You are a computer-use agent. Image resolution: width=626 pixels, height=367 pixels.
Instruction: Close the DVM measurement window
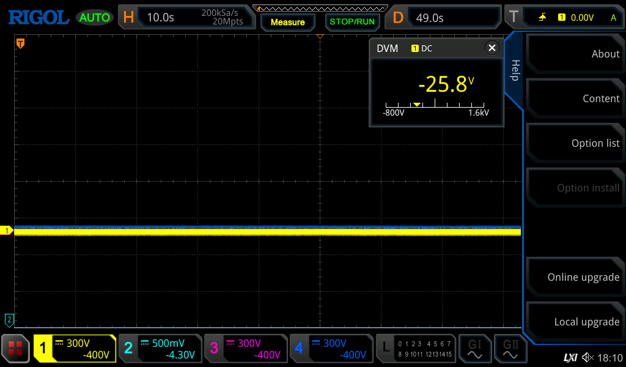492,48
